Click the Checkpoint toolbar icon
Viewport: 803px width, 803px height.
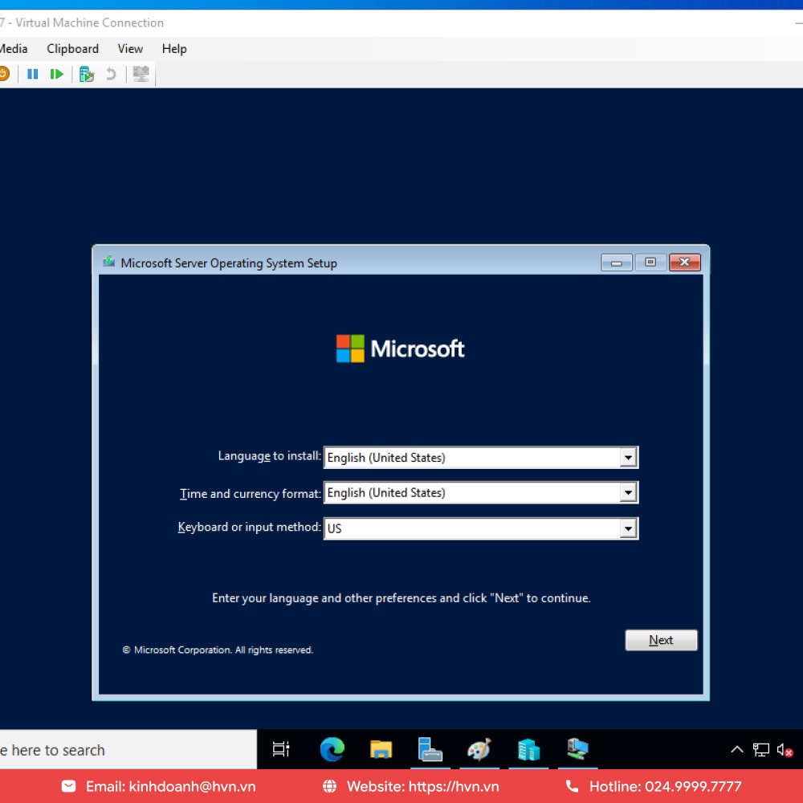pos(87,74)
